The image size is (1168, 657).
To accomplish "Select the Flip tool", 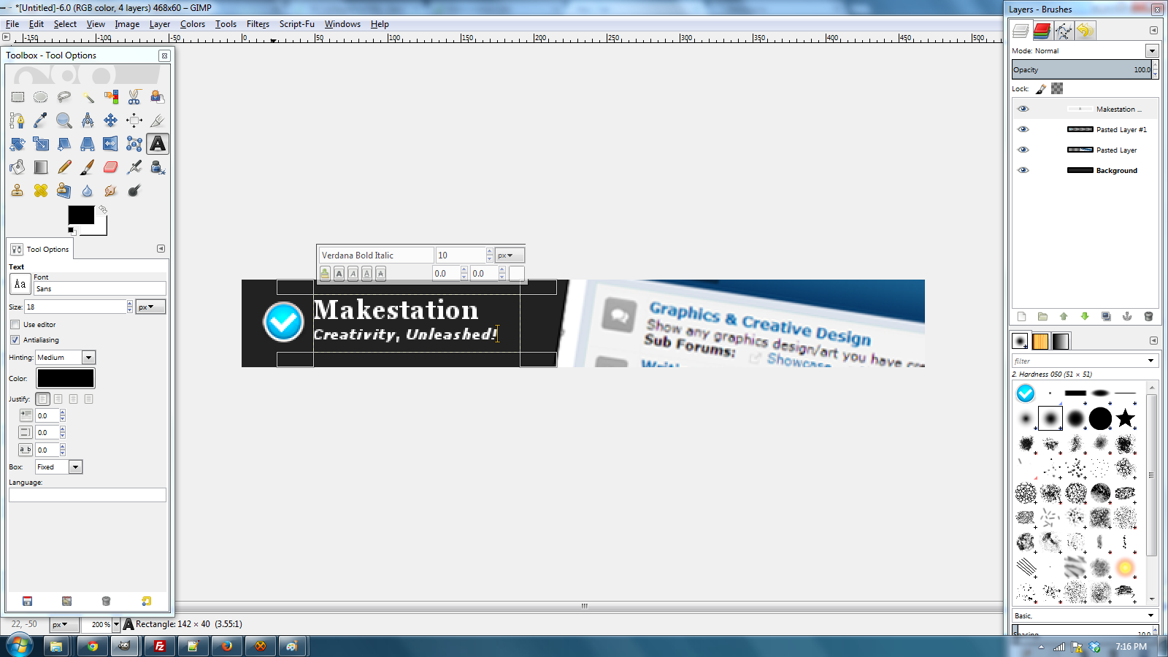I will tap(111, 144).
